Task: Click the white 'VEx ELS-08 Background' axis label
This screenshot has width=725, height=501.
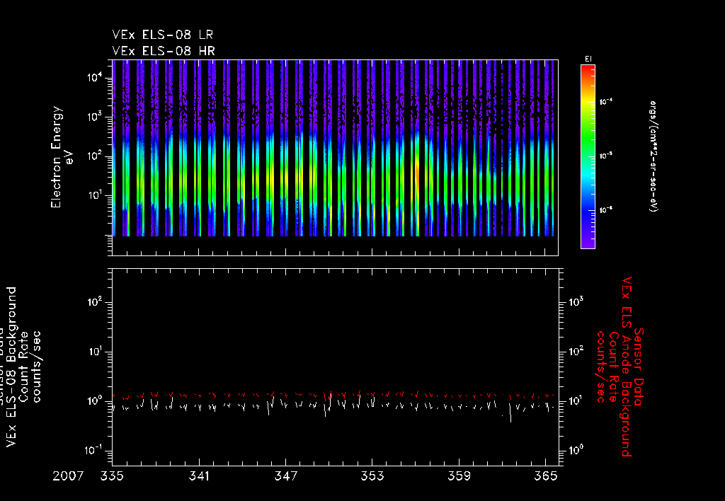Action: (11, 367)
